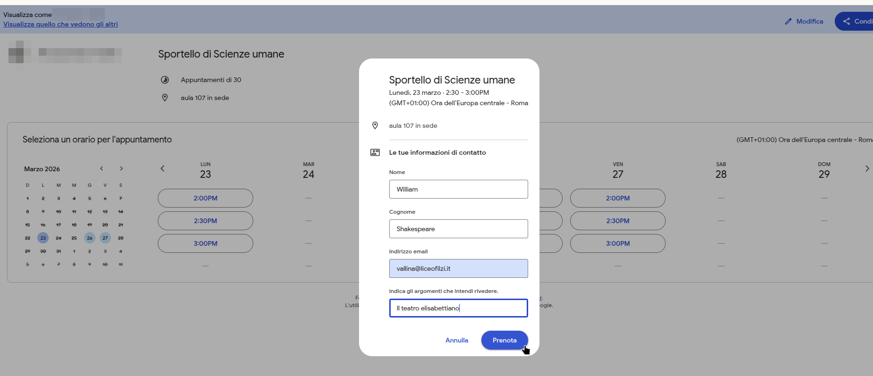
Task: Click the SAB 28 day header
Action: (721, 171)
